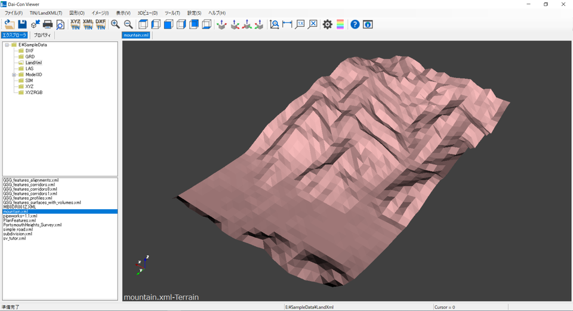Click the distance measurement icon

287,24
